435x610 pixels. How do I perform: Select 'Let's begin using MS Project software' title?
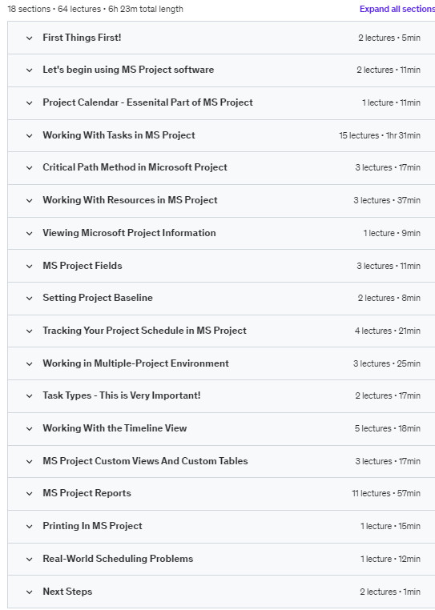pyautogui.click(x=128, y=70)
